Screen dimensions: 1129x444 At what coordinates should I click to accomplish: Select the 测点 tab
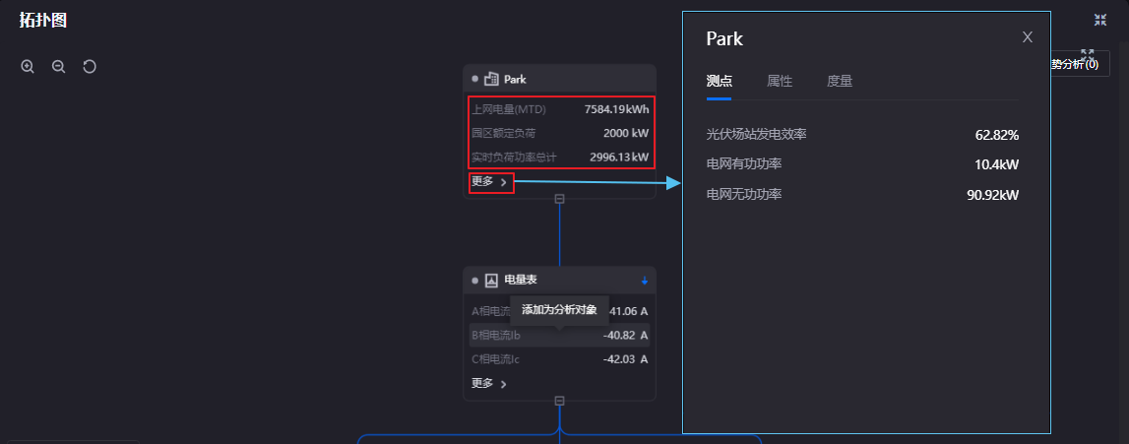(x=719, y=81)
